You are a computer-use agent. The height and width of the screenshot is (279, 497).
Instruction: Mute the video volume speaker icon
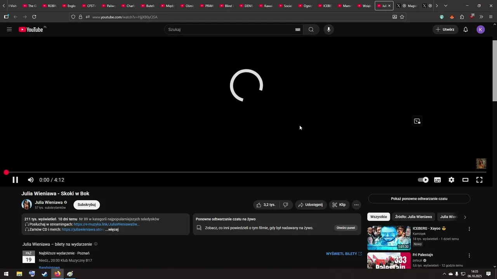31,180
